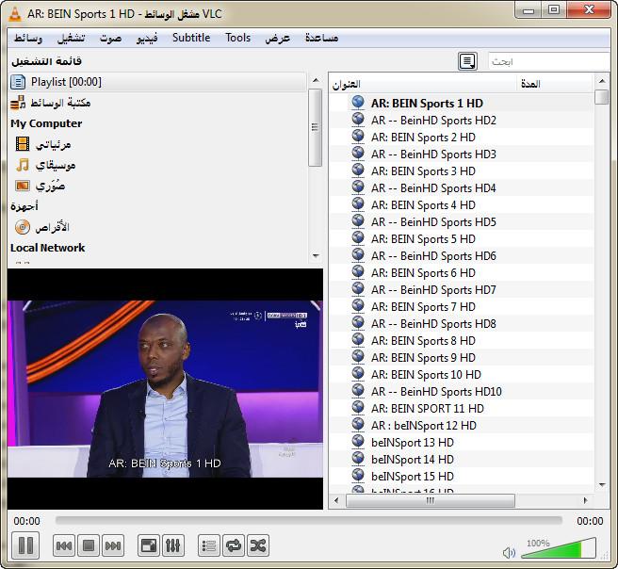This screenshot has height=569, width=618.
Task: Open مرئياتي (My Videos) folder
Action: point(43,144)
